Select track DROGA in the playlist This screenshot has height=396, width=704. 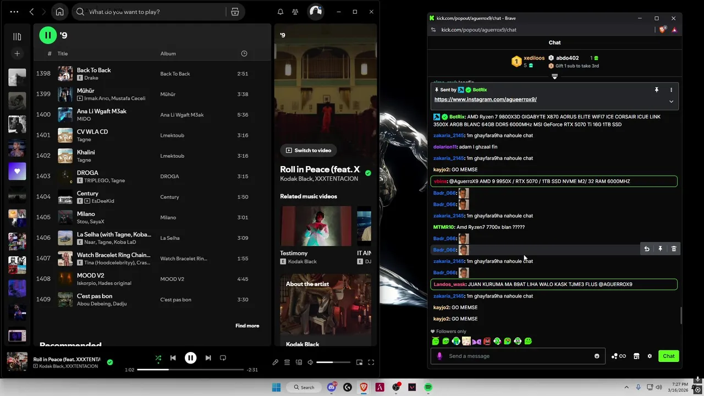pos(152,176)
